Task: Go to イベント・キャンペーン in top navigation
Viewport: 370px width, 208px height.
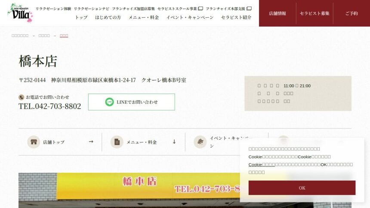Action: pos(190,18)
